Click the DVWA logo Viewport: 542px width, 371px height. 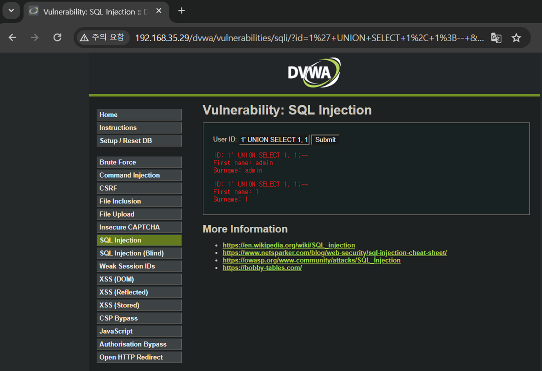click(314, 72)
